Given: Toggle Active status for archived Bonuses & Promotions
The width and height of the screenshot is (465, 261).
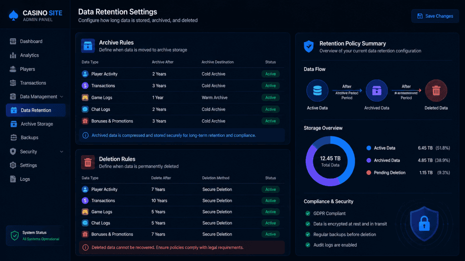Looking at the screenshot, I should coord(271,121).
